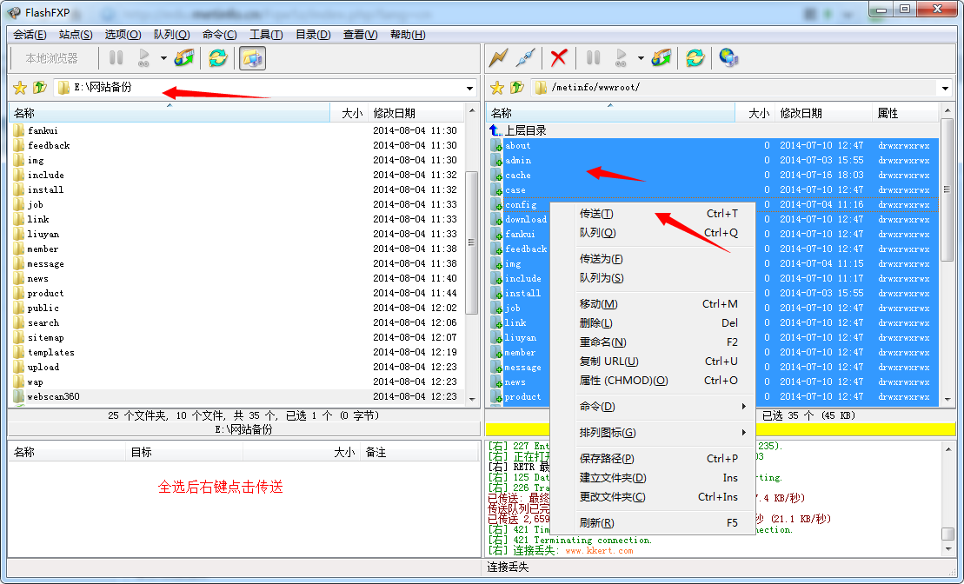Refresh the remote pane with the refresh icon
Image resolution: width=964 pixels, height=584 pixels.
click(695, 58)
